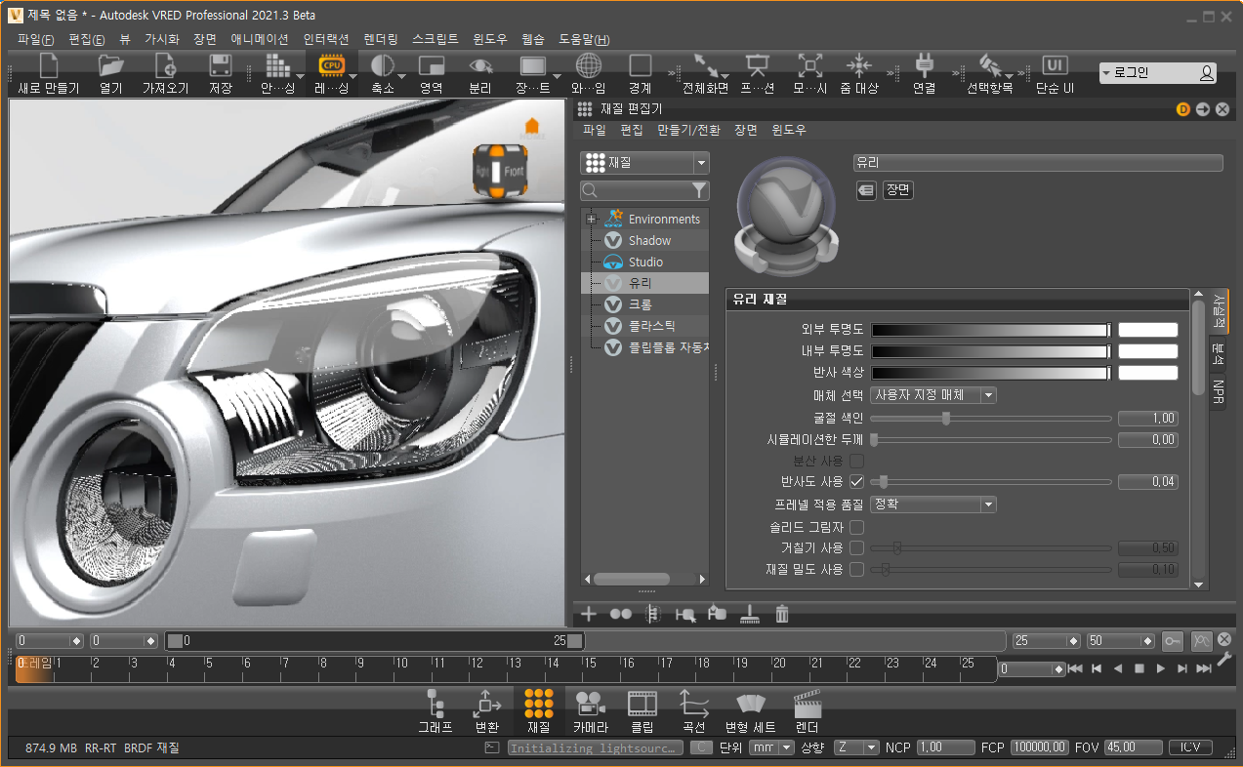Enable the 솔리드 그림자 checkbox
The image size is (1243, 767).
click(856, 527)
